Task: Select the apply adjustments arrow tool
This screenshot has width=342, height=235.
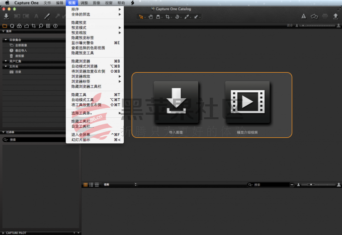Action: click(x=196, y=17)
